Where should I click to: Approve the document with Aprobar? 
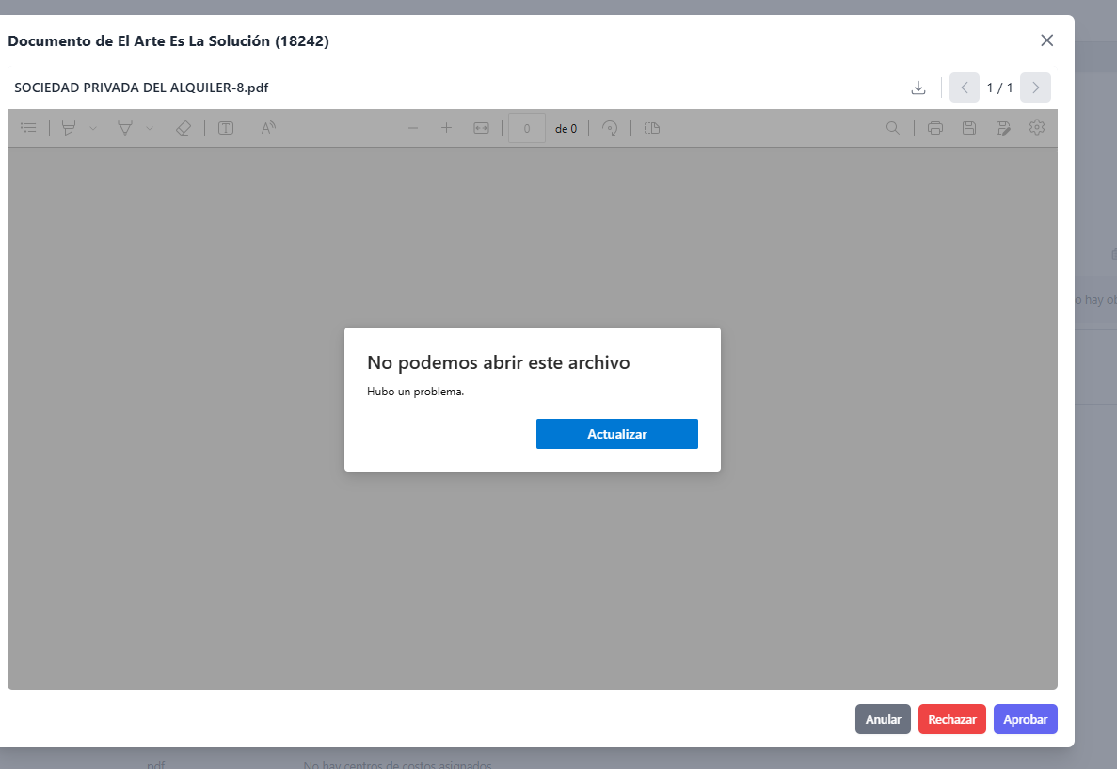(x=1025, y=719)
